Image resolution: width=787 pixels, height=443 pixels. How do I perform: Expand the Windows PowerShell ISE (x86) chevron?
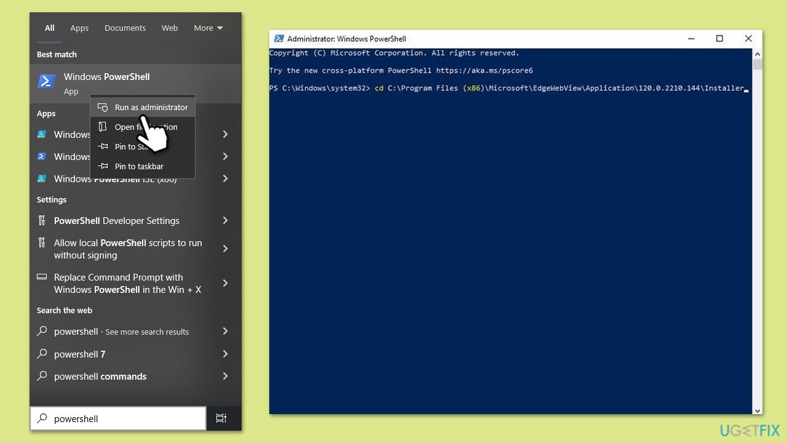click(x=225, y=178)
